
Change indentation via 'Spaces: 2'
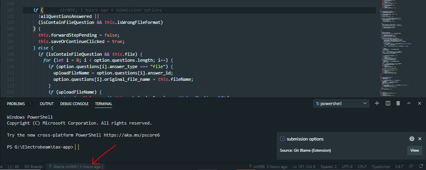[329, 166]
